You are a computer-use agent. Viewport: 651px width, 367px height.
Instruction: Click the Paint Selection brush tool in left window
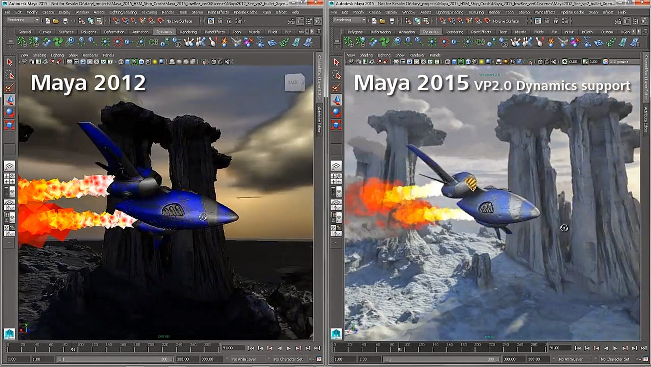tap(10, 87)
